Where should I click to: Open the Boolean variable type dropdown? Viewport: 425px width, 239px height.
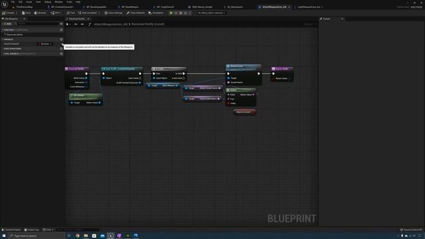45,44
